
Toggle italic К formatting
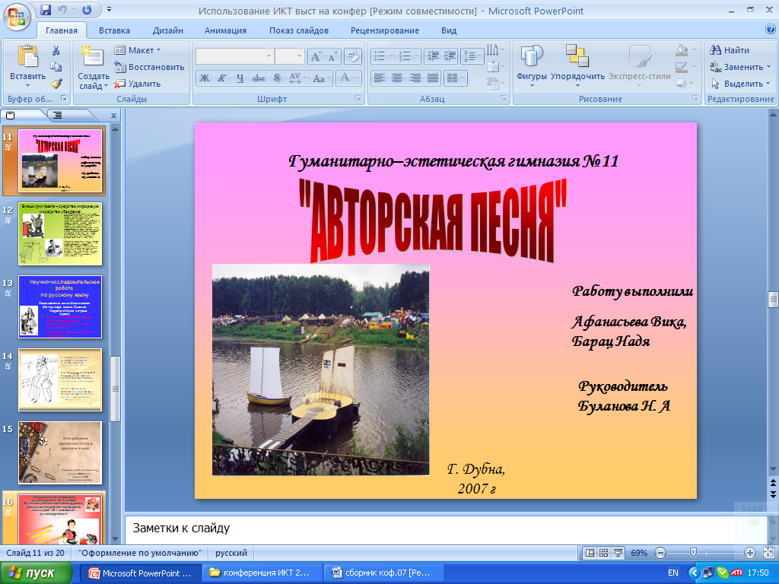(222, 78)
